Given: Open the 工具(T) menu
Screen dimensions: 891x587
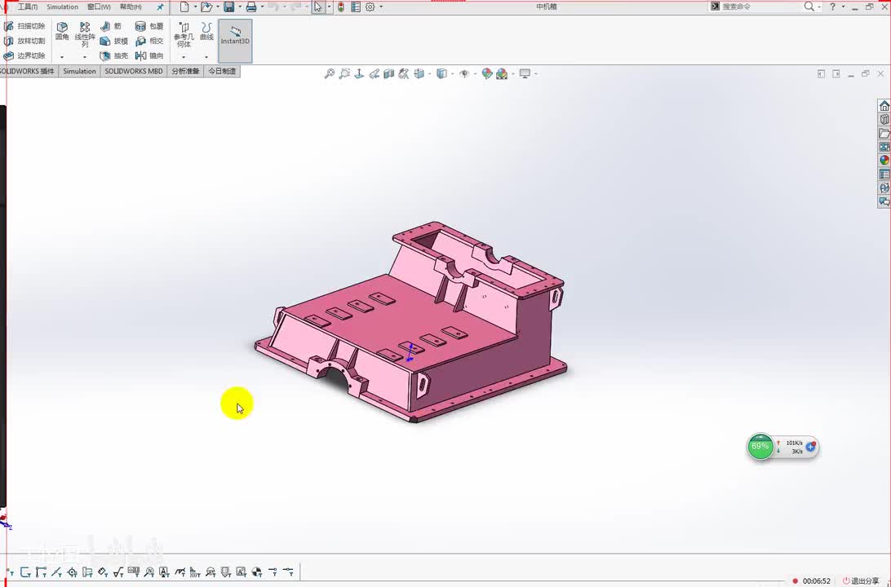Looking at the screenshot, I should point(27,7).
